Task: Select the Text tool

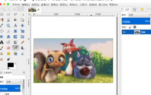Action: [x=2, y=42]
